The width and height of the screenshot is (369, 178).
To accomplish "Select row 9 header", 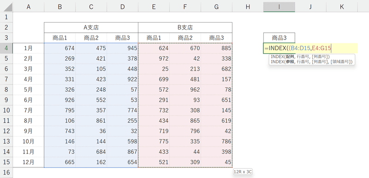I will [6, 100].
